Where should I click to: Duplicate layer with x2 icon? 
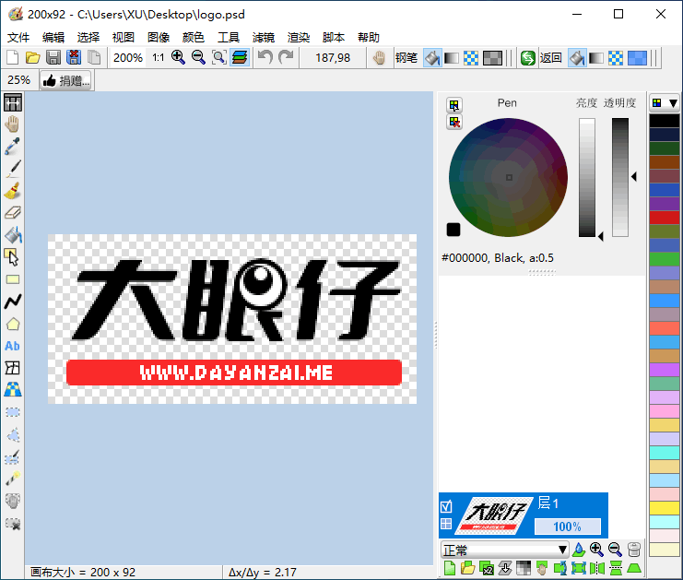(x=486, y=568)
